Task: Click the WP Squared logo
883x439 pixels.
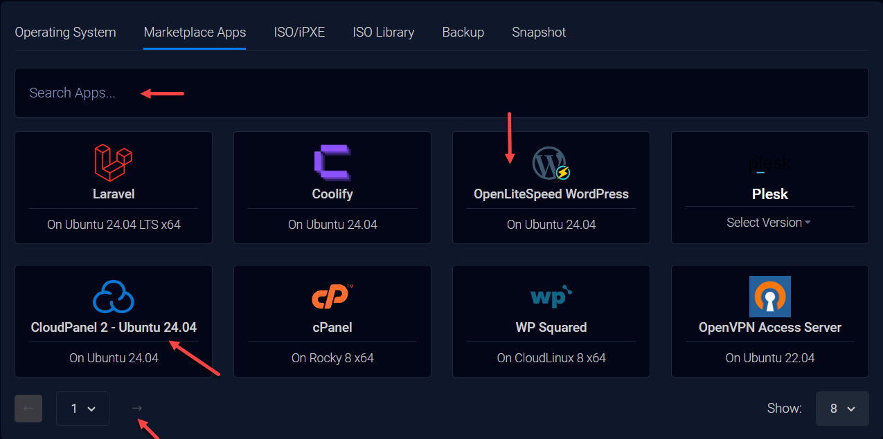Action: pyautogui.click(x=551, y=297)
